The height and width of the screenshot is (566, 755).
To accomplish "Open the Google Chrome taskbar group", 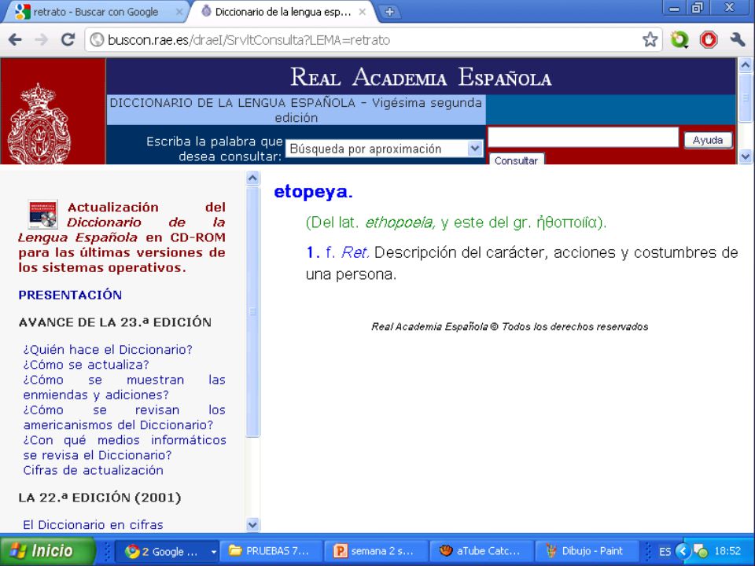I will point(167,551).
